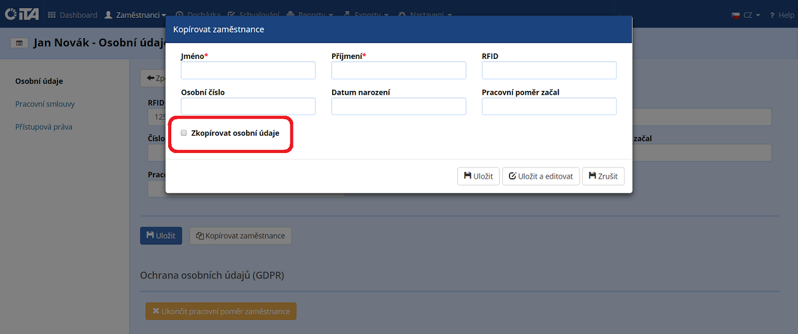Image resolution: width=798 pixels, height=334 pixels.
Task: Expand the Zaměstnanci dropdown menu
Action: (x=136, y=15)
